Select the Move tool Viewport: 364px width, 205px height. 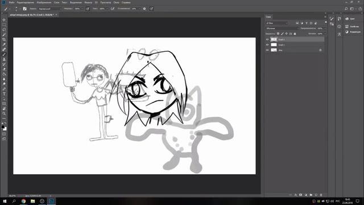4,20
